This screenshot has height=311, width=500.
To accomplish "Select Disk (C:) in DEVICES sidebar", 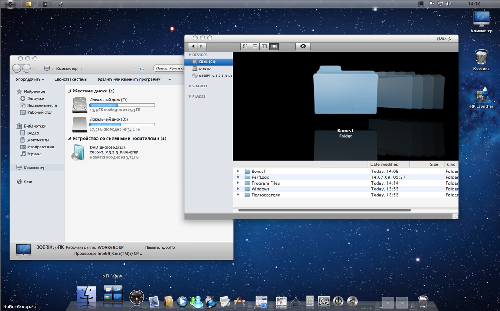I will click(x=209, y=62).
